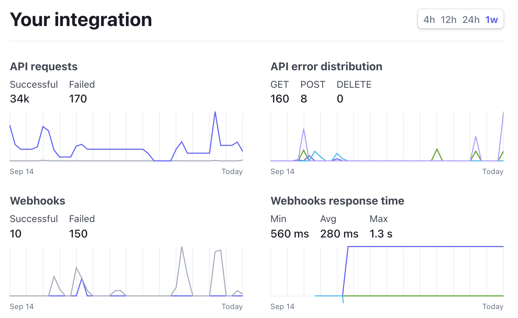The width and height of the screenshot is (518, 318).
Task: Click the 'Max' label in response time
Action: (379, 219)
